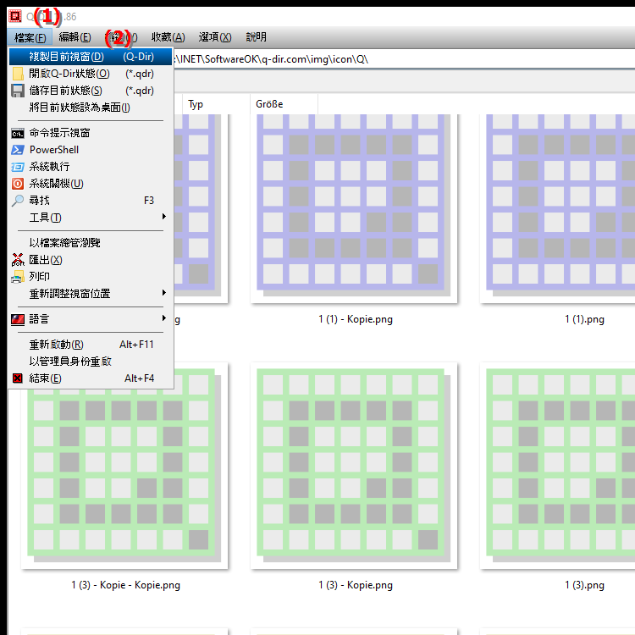
Task: Open the 選項(X) menu
Action: coord(215,37)
